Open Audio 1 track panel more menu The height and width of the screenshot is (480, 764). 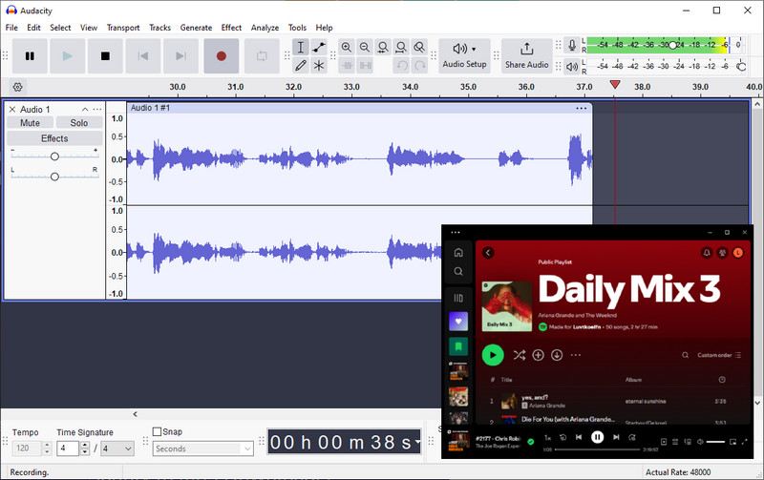tap(97, 110)
